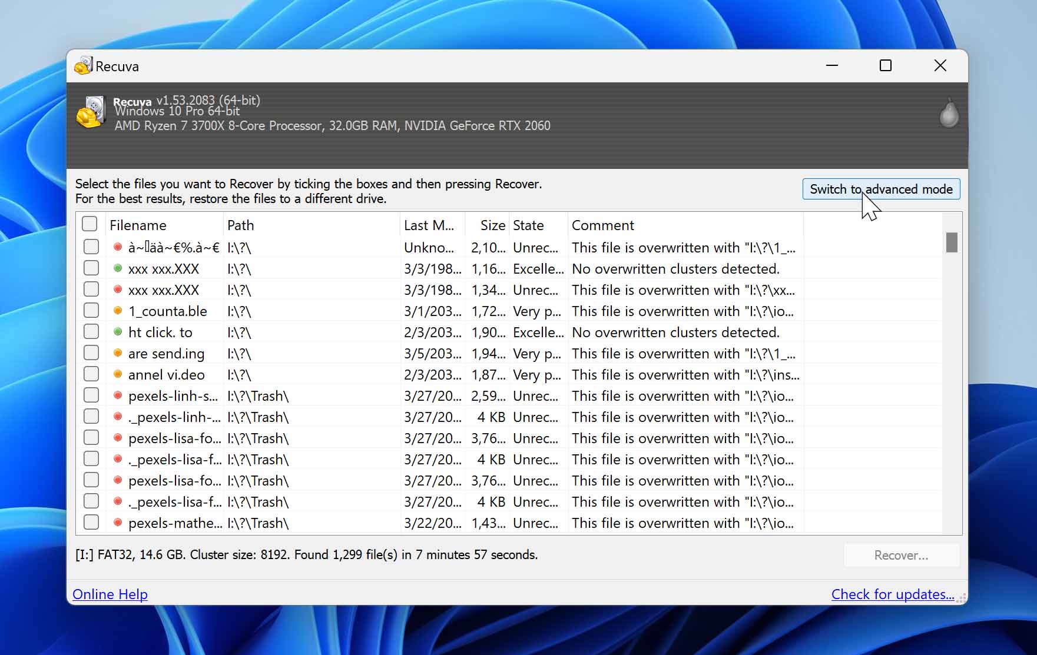
Task: Tick checkbox for are send.ing
Action: click(91, 353)
